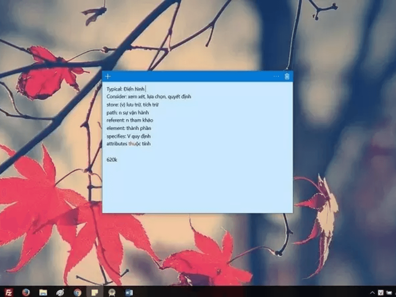Select the active Sticky Notes taskbar icon
The height and width of the screenshot is (297, 396).
[94, 292]
